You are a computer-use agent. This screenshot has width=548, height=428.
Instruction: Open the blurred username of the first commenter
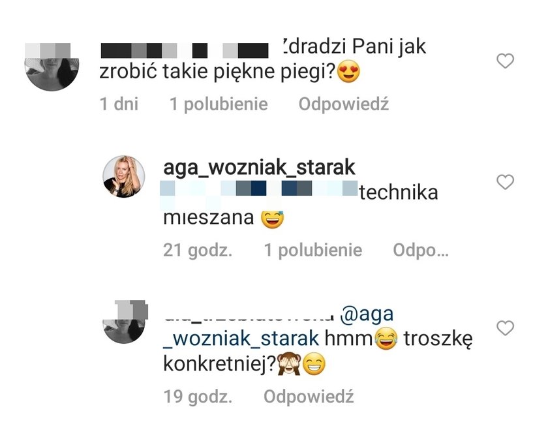[x=185, y=50]
